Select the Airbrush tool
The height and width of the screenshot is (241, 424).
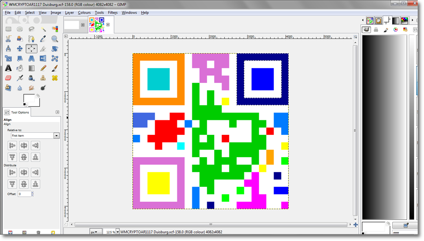(x=20, y=78)
